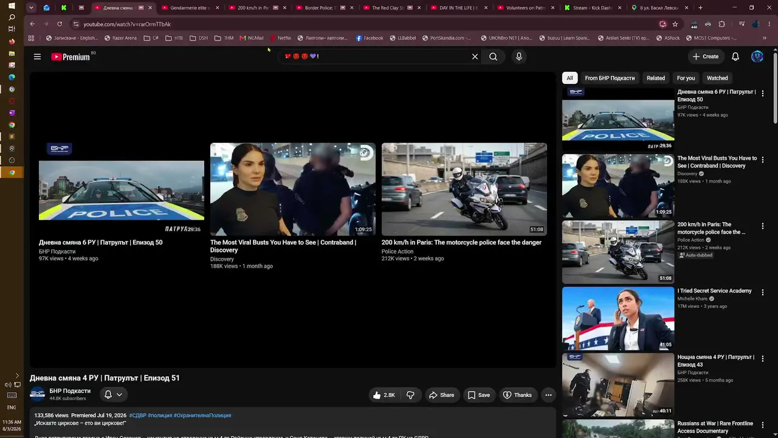Open the Chrome three-dot menu
Viewport: 778px width, 438px height.
tap(768, 24)
